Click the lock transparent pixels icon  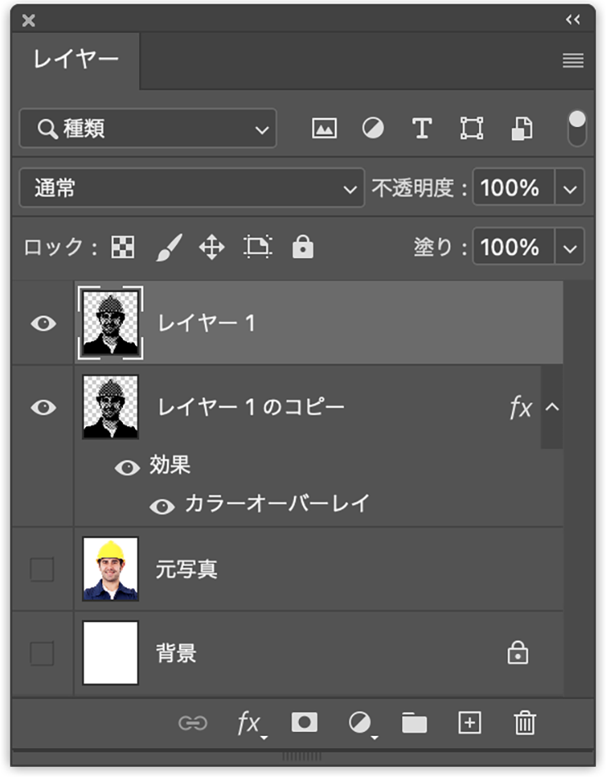(x=123, y=247)
